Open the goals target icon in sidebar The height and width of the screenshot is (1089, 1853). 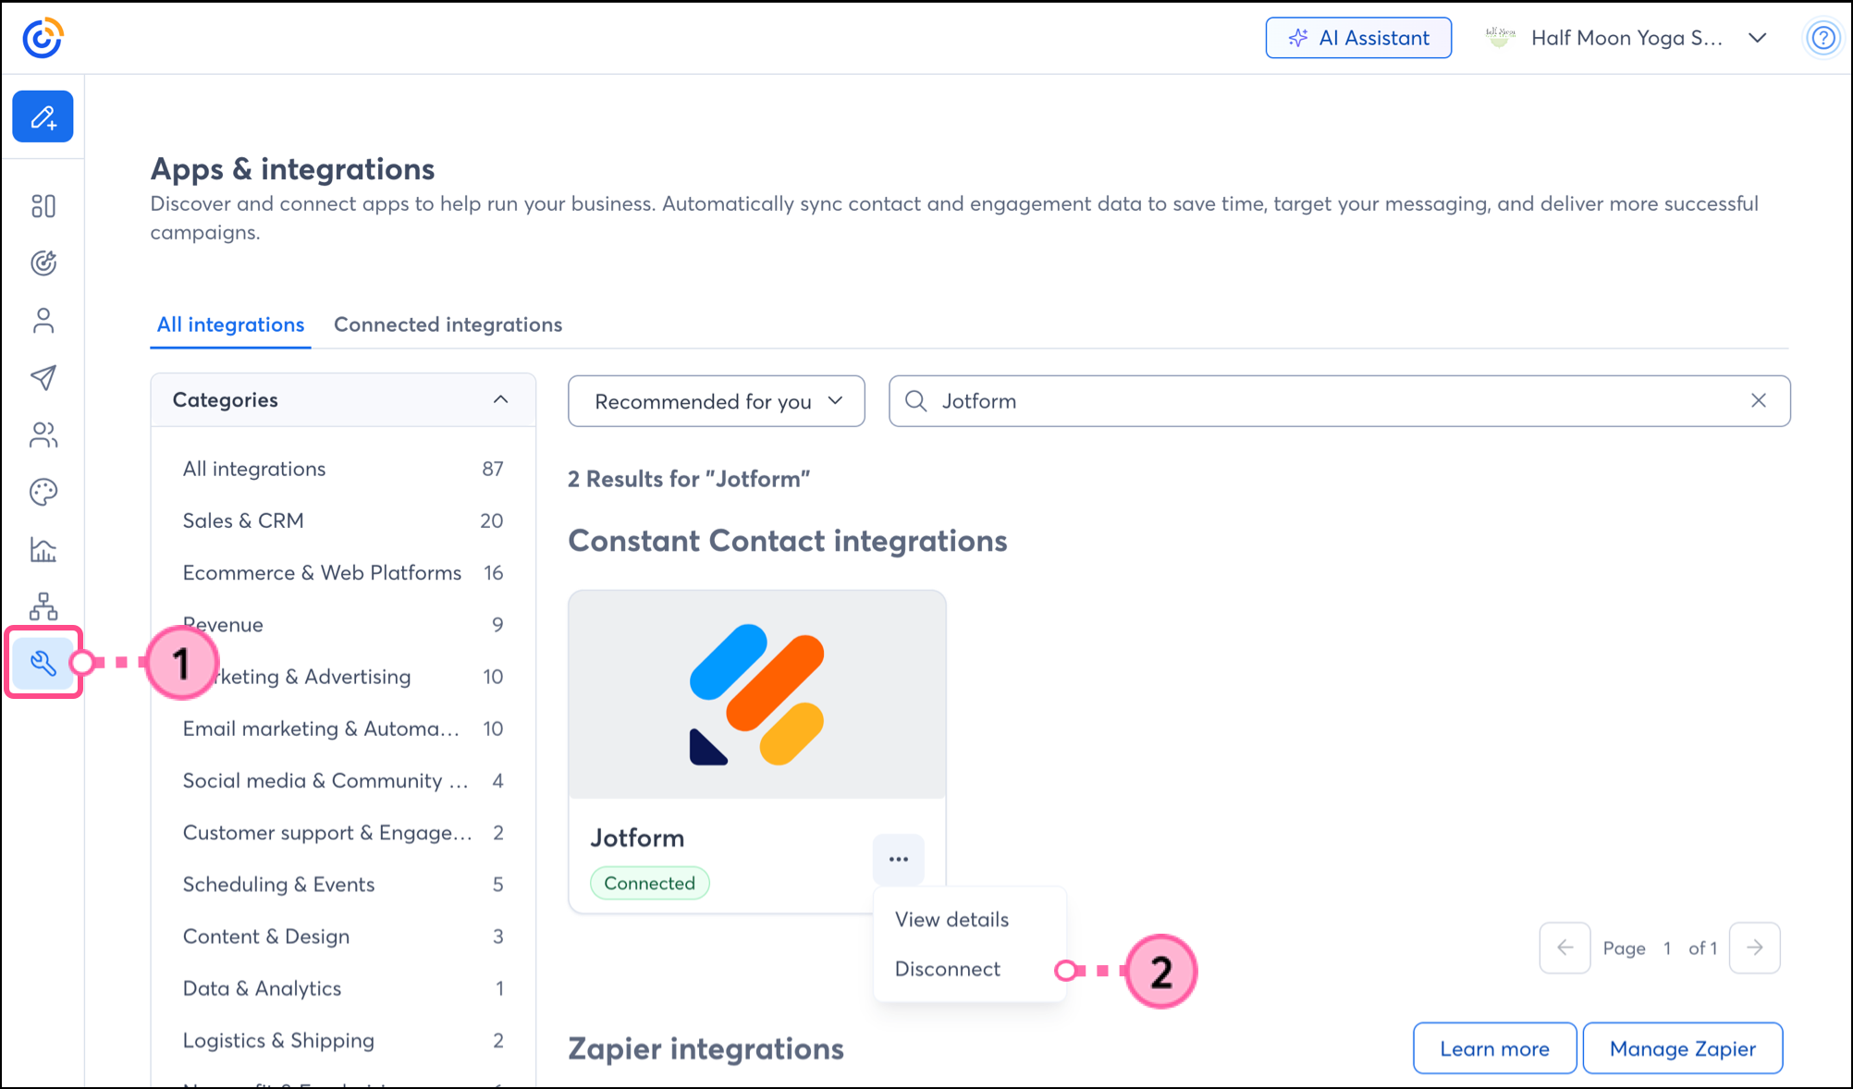[x=43, y=263]
